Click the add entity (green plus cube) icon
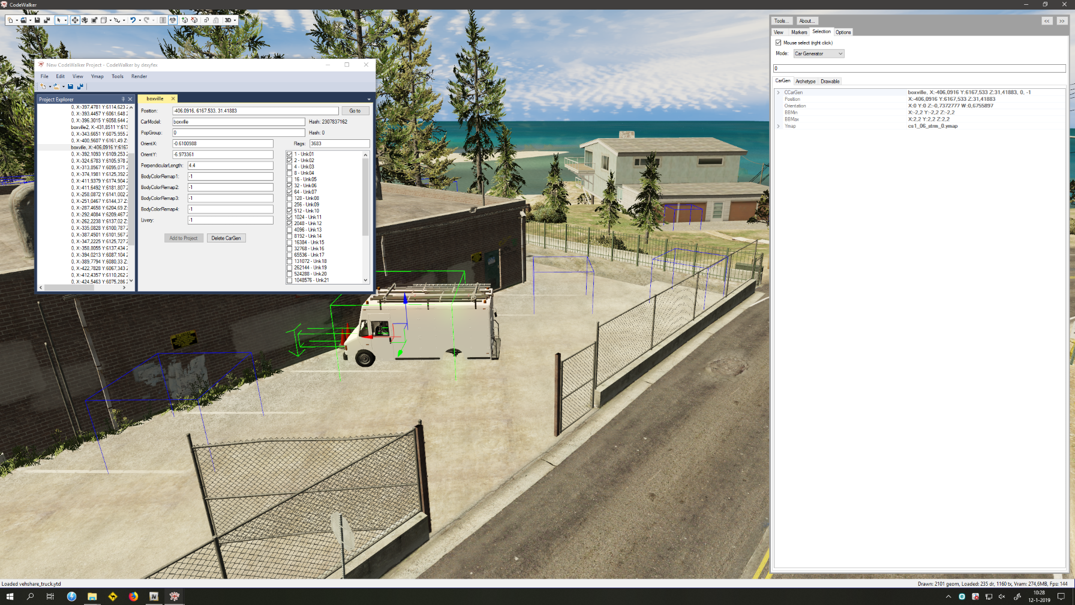 185,20
